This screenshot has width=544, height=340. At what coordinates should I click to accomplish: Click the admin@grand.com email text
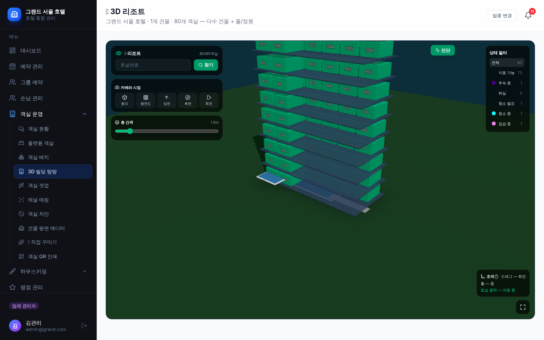pyautogui.click(x=46, y=329)
